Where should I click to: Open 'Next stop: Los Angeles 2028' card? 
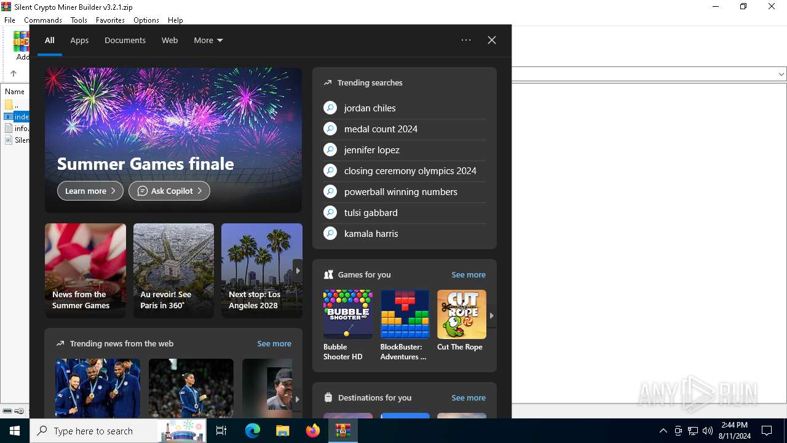click(x=261, y=270)
